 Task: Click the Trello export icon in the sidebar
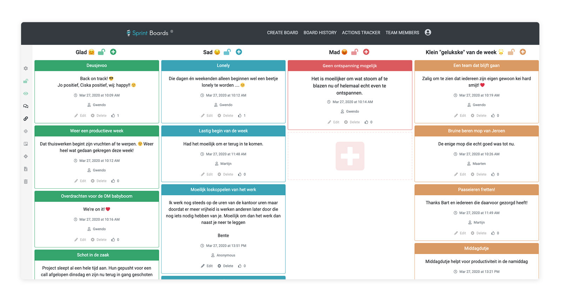click(26, 144)
